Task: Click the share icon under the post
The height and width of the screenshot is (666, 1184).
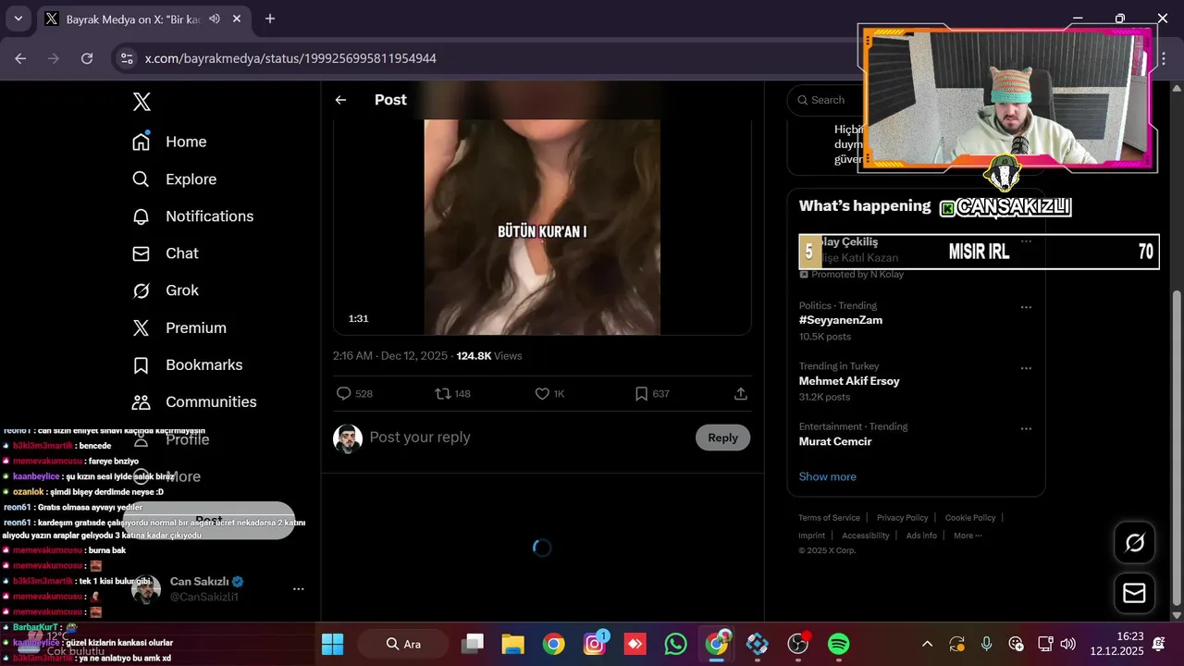Action: pos(741,393)
